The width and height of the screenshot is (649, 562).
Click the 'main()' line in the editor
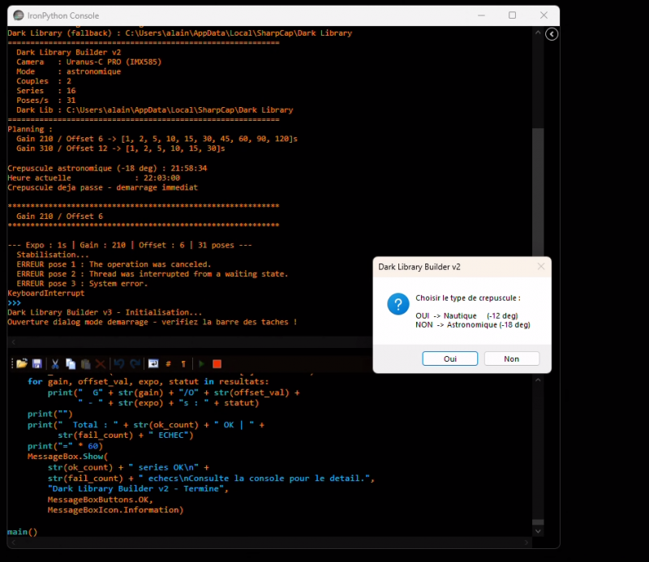pos(23,532)
